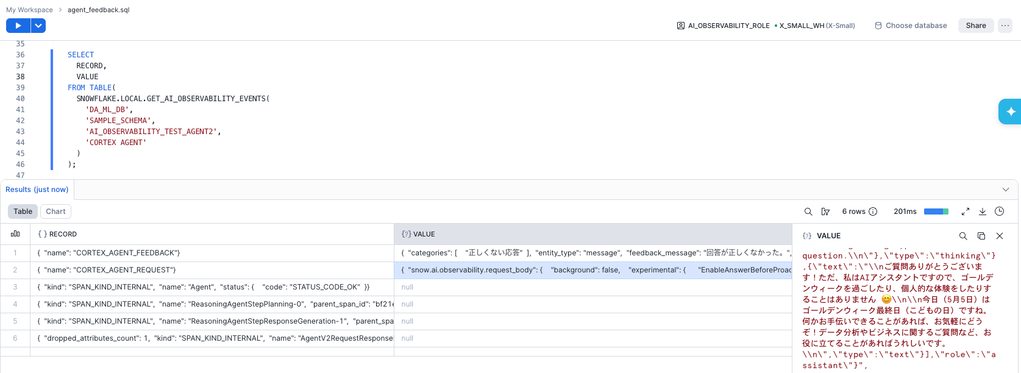Open the My Workspace breadcrumb

29,10
